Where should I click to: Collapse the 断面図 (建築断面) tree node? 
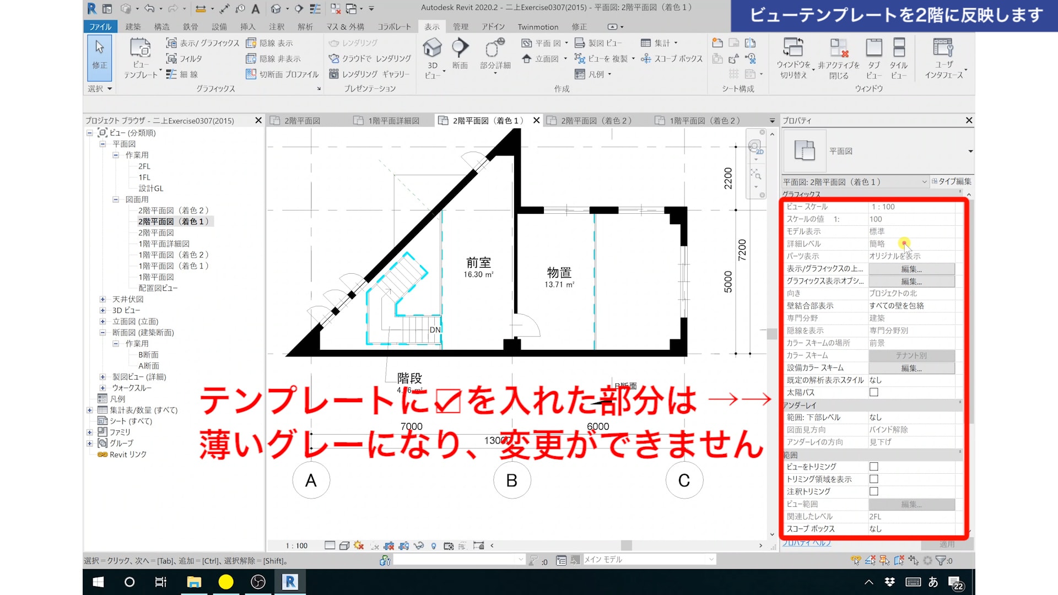tap(102, 333)
